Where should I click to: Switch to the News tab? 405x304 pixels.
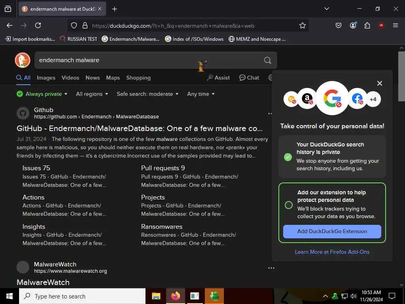click(x=93, y=78)
